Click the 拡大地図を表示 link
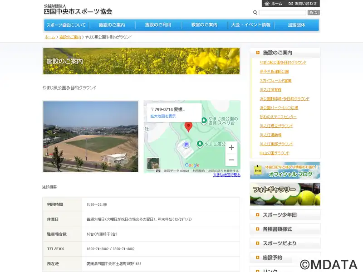This screenshot has height=272, width=363. (163, 116)
